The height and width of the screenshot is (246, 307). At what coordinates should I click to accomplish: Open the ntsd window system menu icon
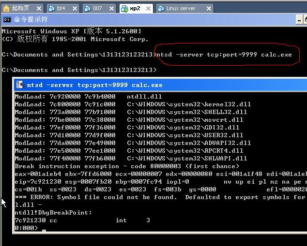pos(19,85)
